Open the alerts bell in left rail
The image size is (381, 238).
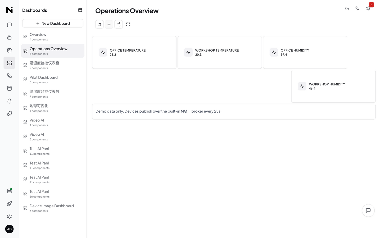pos(9,101)
